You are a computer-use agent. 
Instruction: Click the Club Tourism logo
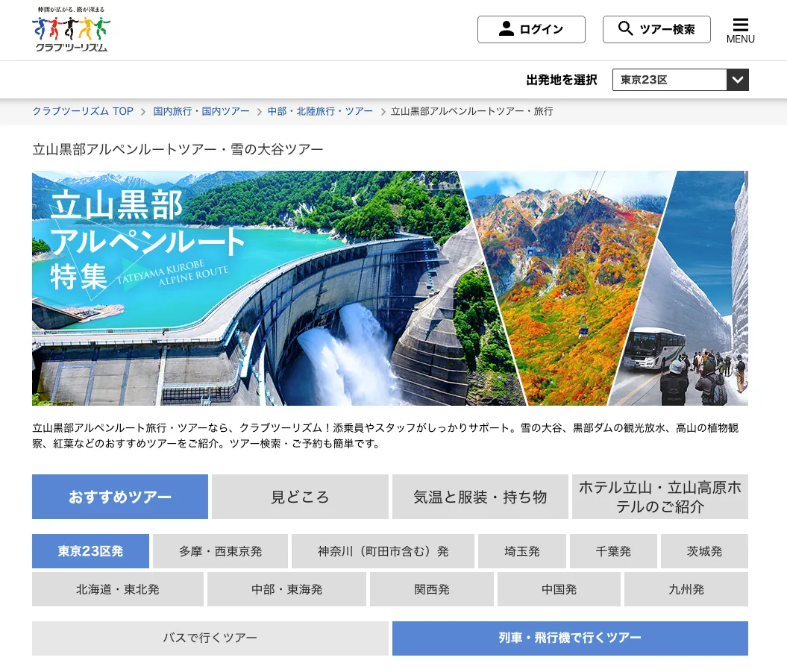coord(72,29)
